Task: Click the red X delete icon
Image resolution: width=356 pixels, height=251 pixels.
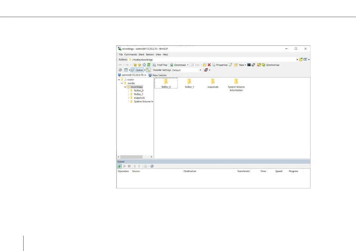Action: [209, 65]
